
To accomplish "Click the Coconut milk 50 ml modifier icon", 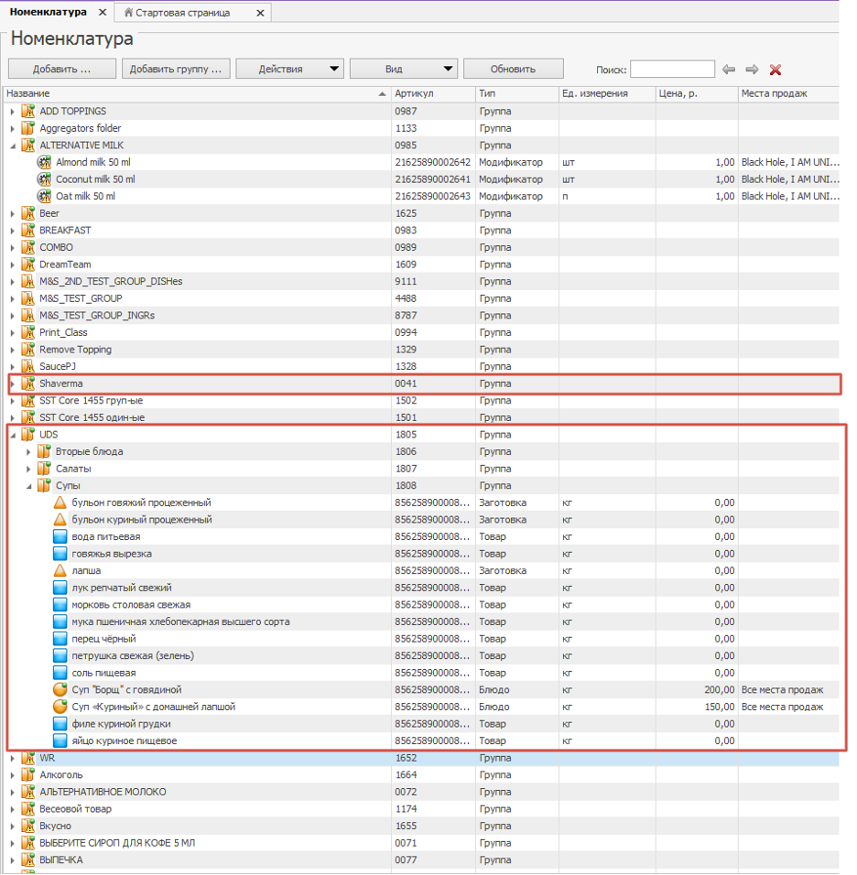I will pos(44,179).
